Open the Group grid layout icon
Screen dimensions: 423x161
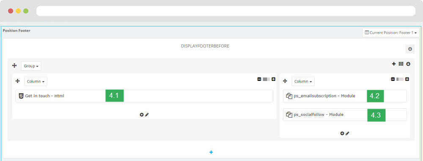[x=401, y=64]
